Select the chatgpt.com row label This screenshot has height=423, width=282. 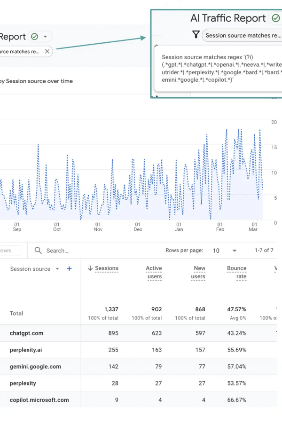tap(26, 333)
